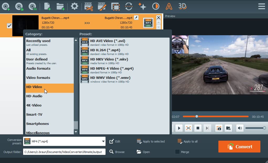Play the preview video
Image resolution: width=268 pixels, height=163 pixels.
(x=179, y=128)
